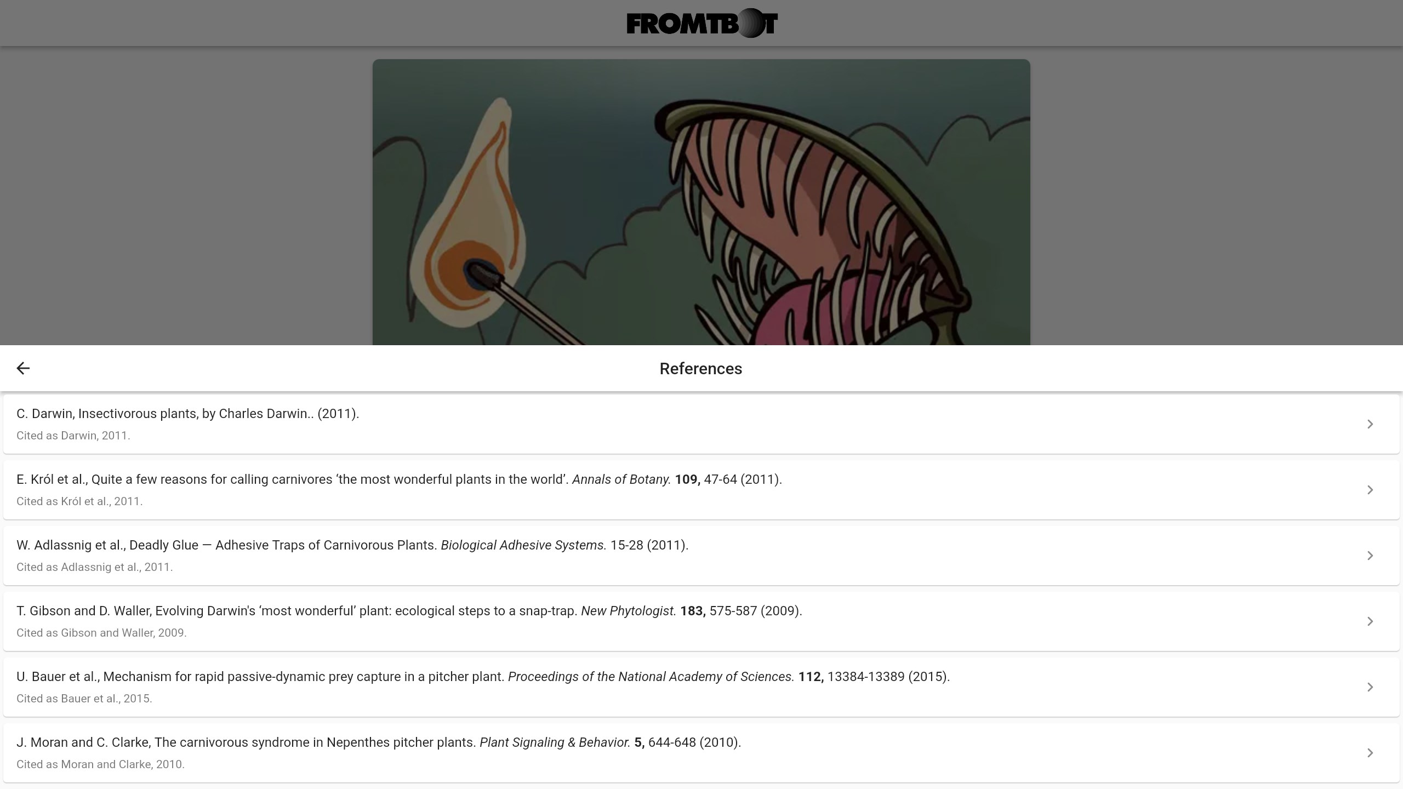Click 'Cited as Bauer et al., 2015.' text

click(84, 699)
